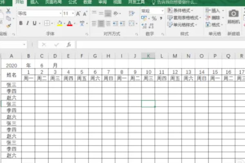This screenshot has height=163, width=245.
Task: Increase indent
Action: 122,24
